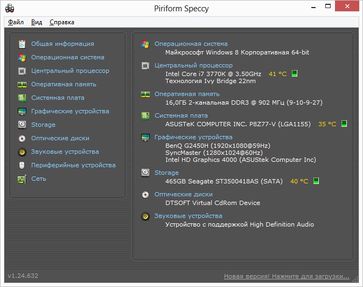Click the network icon beside Сеть
Image resolution: width=363 pixels, height=287 pixels.
point(22,179)
